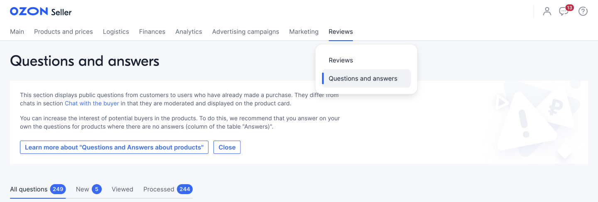Click Learn more about Questions and Answers

(x=114, y=147)
